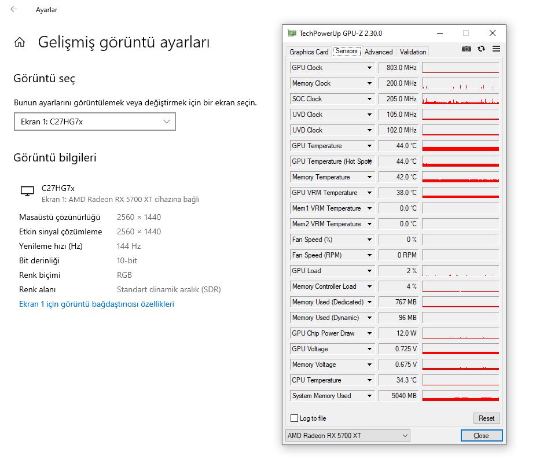Viewport: 536px width, 467px height.
Task: Click the 5040 MB memory value
Action: (399, 396)
